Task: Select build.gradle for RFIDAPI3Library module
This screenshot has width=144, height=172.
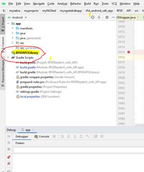Action: (x=57, y=72)
